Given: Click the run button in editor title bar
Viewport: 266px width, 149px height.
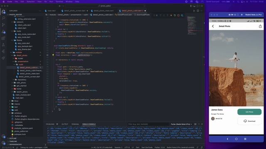Looking at the screenshot, I should (x=194, y=11).
